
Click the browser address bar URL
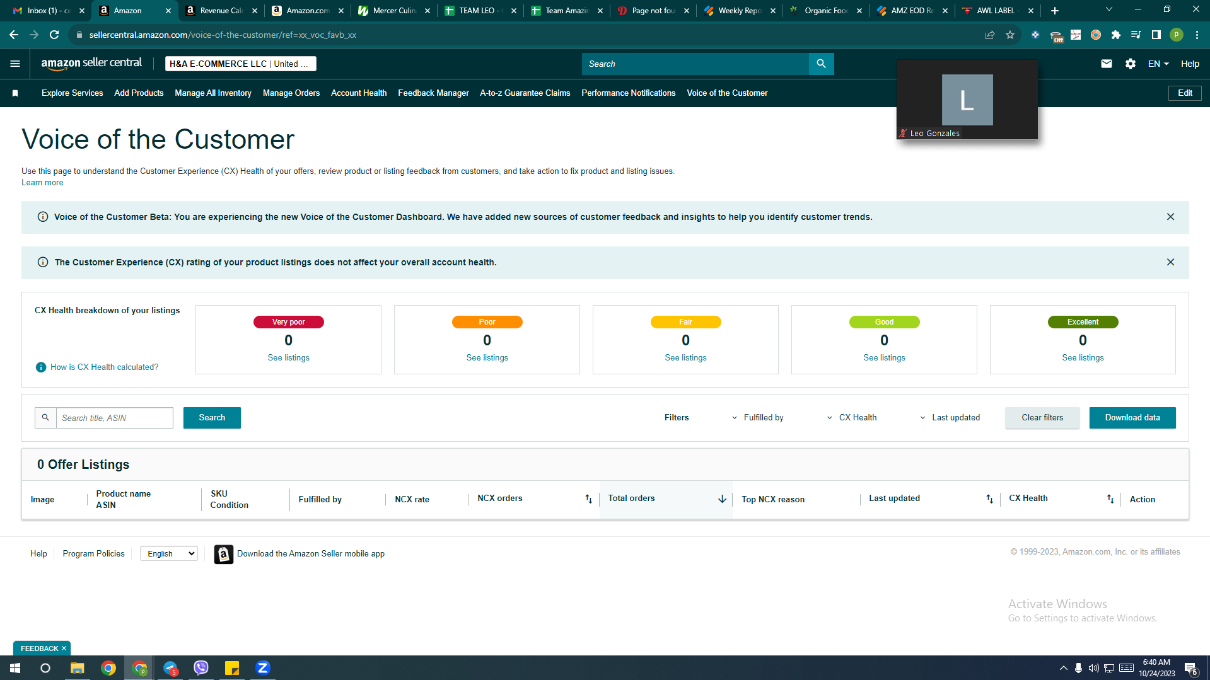tap(223, 35)
